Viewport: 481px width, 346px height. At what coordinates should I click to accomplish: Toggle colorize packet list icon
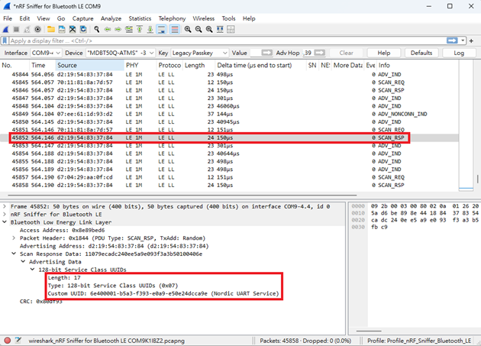coord(175,29)
